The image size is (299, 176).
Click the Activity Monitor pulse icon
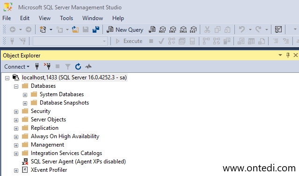tap(88, 67)
